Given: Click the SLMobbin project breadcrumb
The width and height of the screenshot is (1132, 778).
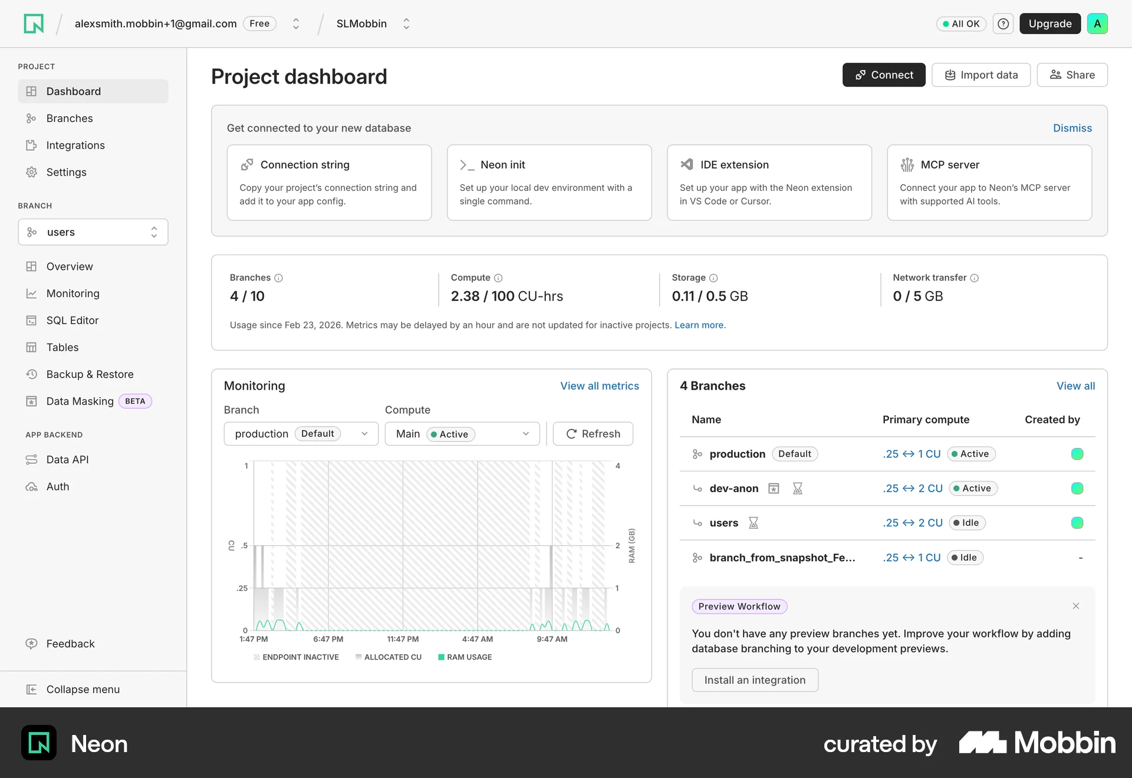Looking at the screenshot, I should 361,24.
